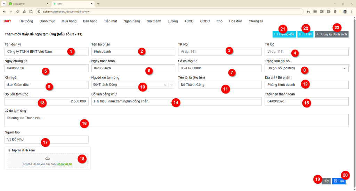The height and width of the screenshot is (191, 356).
Task: Click the TK Có input
Action: coord(307,51)
